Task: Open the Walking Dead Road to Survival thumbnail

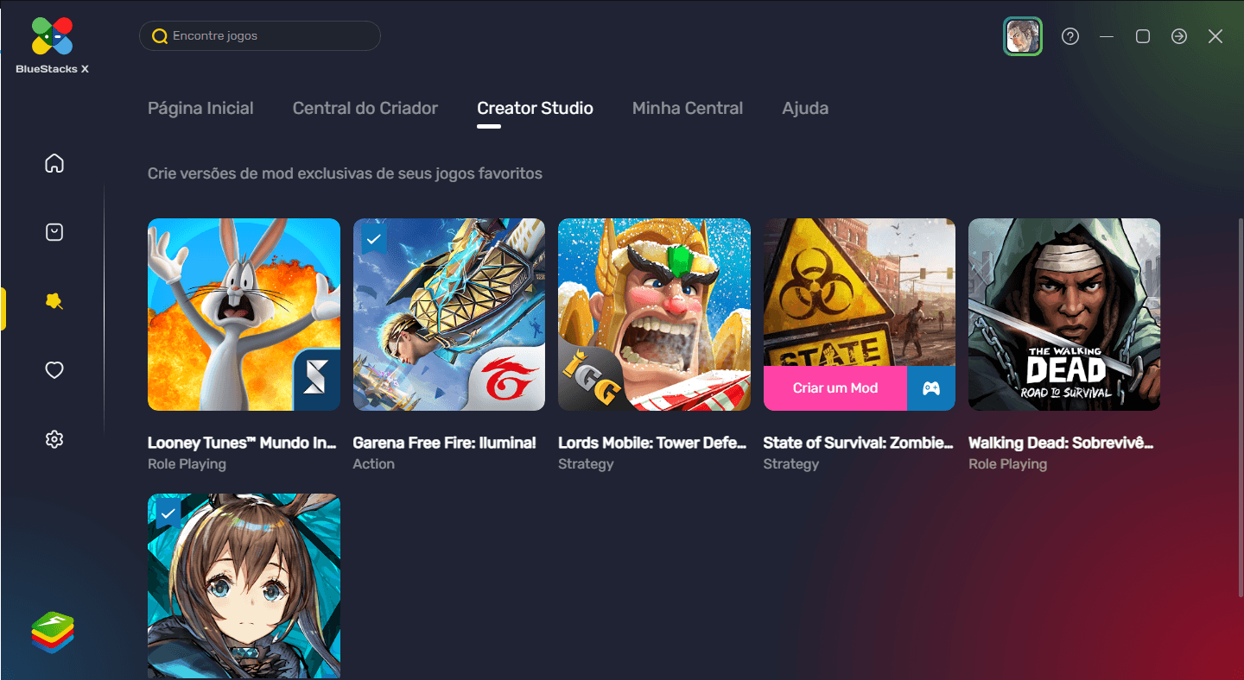Action: pos(1064,314)
